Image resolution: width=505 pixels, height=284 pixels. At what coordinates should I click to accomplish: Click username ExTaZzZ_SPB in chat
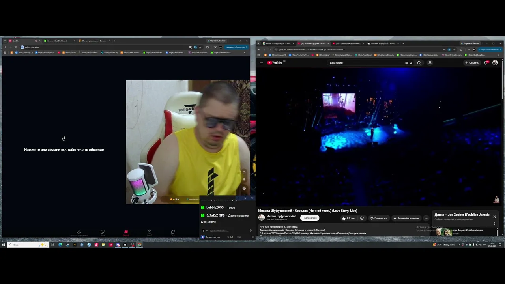coord(215,215)
